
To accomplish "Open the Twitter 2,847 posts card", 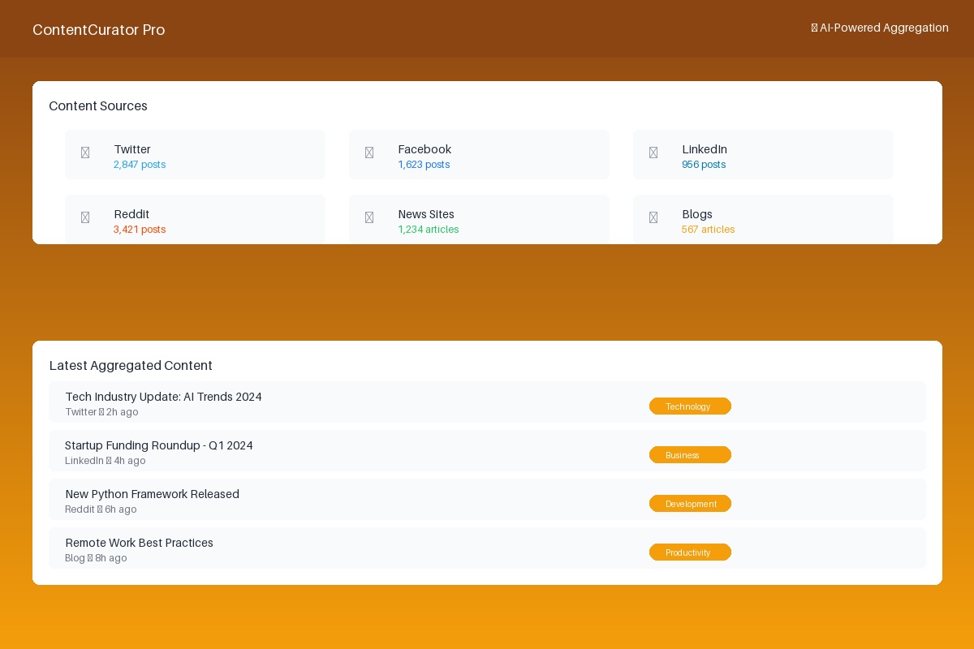I will pos(195,154).
